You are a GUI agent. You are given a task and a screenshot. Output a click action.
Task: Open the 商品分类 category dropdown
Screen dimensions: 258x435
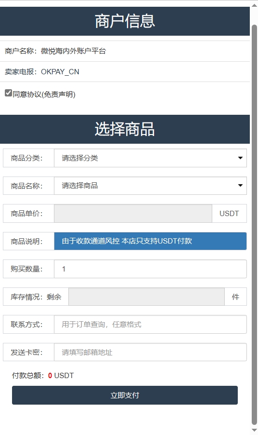[x=150, y=158]
